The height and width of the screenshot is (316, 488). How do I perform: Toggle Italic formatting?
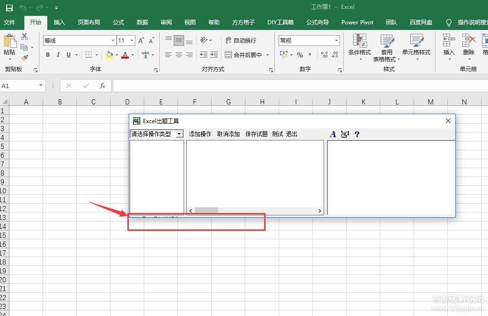[x=58, y=55]
